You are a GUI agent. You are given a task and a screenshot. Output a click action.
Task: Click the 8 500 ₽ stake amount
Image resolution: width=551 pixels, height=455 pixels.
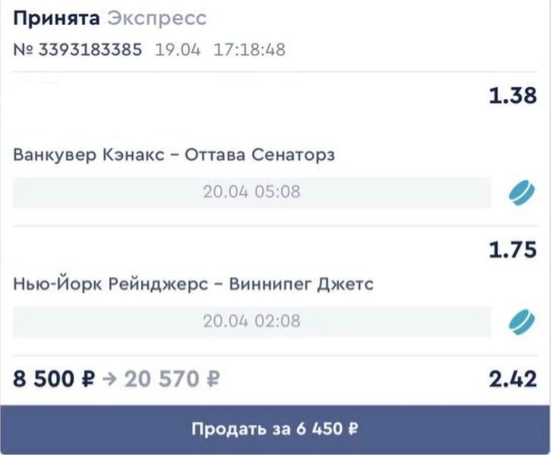[x=54, y=379]
